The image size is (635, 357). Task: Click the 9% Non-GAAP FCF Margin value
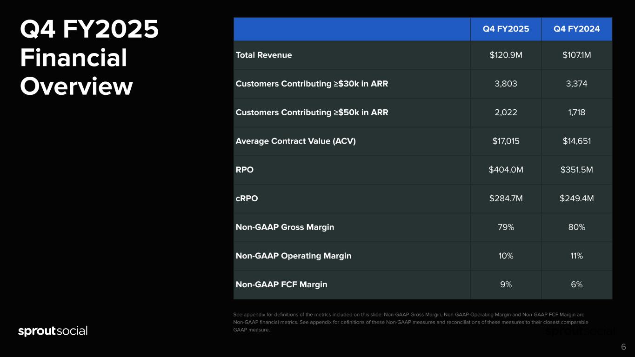click(x=506, y=284)
